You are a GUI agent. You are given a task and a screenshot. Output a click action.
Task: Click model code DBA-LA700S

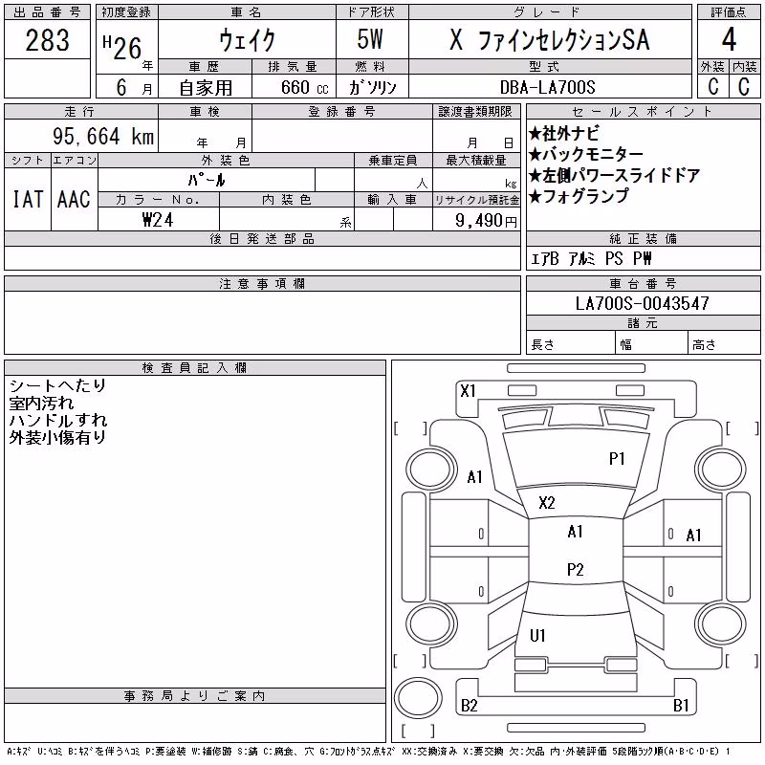(x=548, y=87)
